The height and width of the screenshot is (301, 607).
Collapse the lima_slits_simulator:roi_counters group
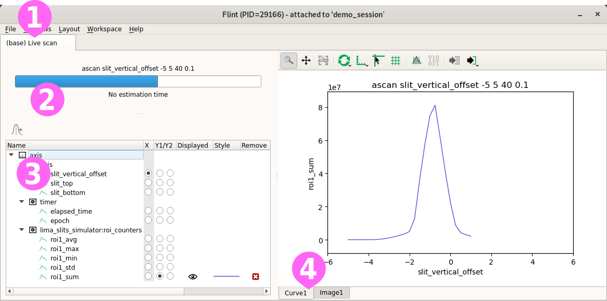[x=22, y=230]
